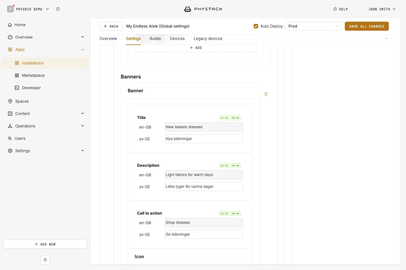Click the Help icon link
The width and height of the screenshot is (406, 270).
pos(341,9)
